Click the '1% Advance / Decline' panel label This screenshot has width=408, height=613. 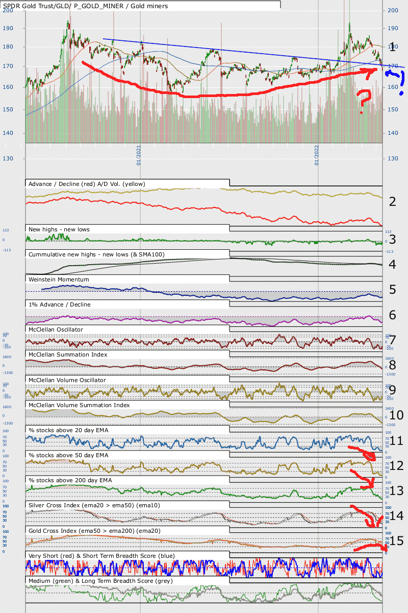(x=60, y=304)
